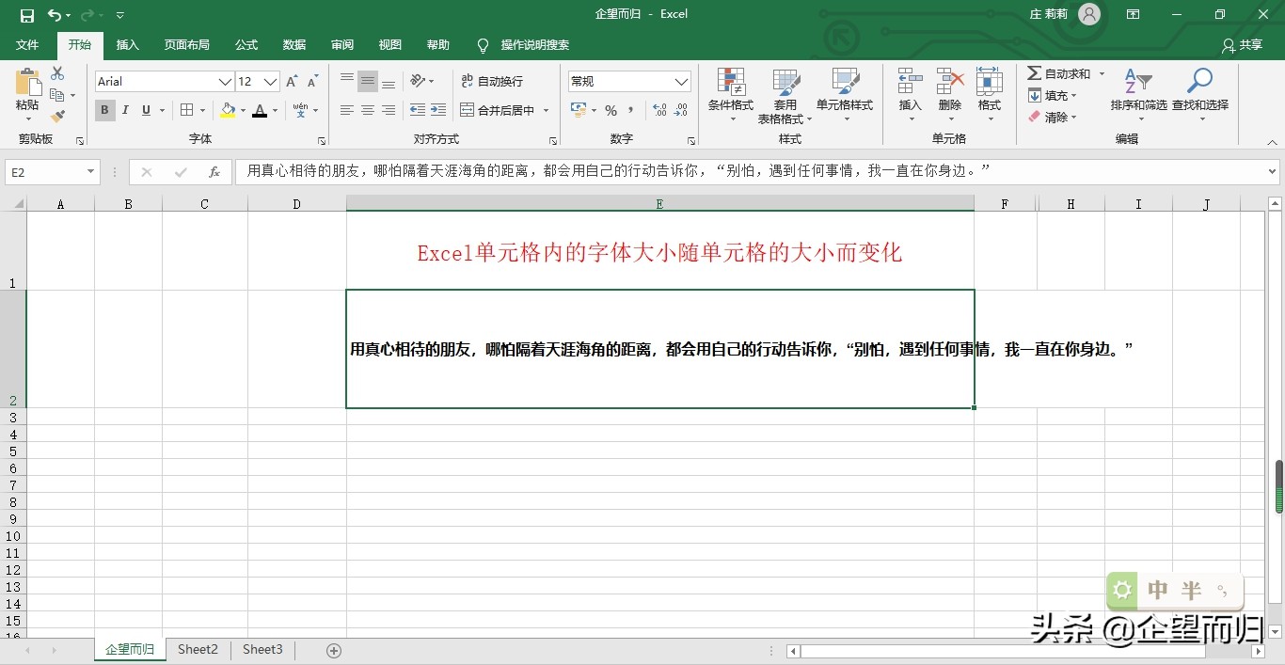The width and height of the screenshot is (1285, 665).
Task: Click the Name Box showing E2
Action: point(45,171)
